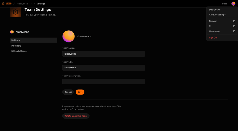This screenshot has width=238, height=131.
Task: Click the Team Settings heading text
Action: (38, 9)
